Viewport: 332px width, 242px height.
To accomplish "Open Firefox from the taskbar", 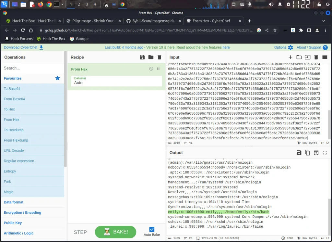I will click(40, 4).
